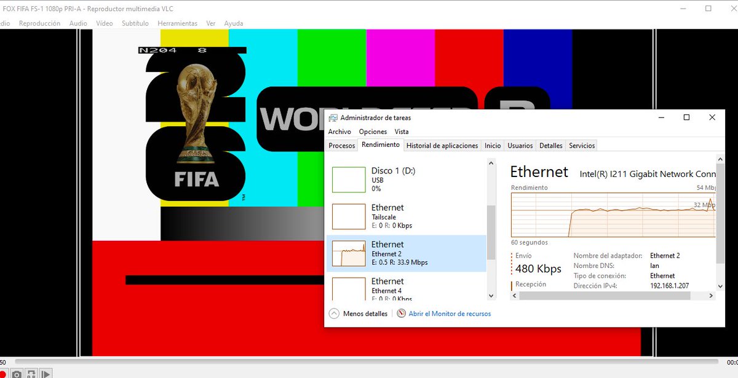
Task: Open the Task Manager app icon menu
Action: click(333, 117)
